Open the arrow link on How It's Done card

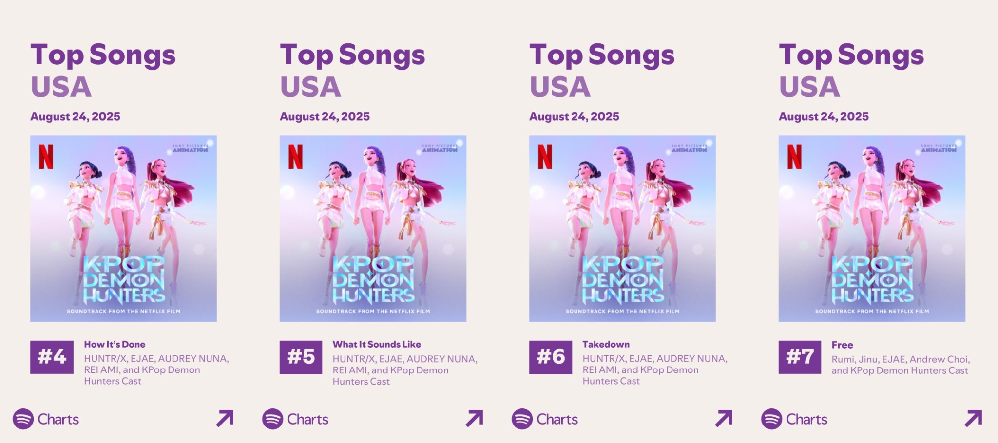pos(225,418)
